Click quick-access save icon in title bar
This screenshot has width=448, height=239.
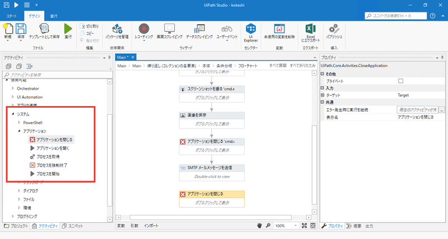tap(7, 5)
